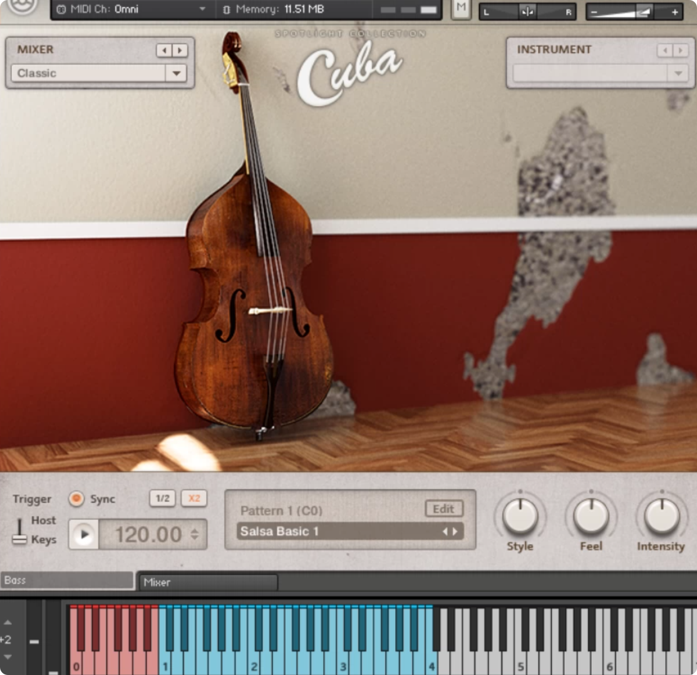
Task: Adjust the L-R pan slider
Action: 527,12
